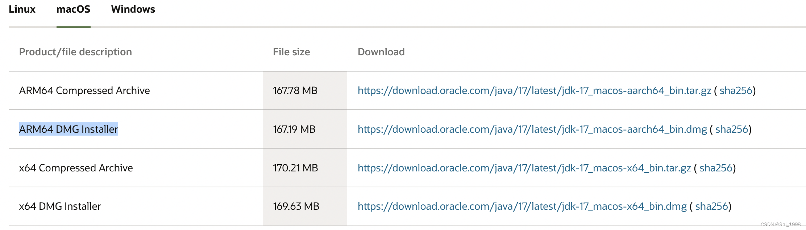Click the Product/file description column header
This screenshot has height=230, width=806.
[76, 52]
